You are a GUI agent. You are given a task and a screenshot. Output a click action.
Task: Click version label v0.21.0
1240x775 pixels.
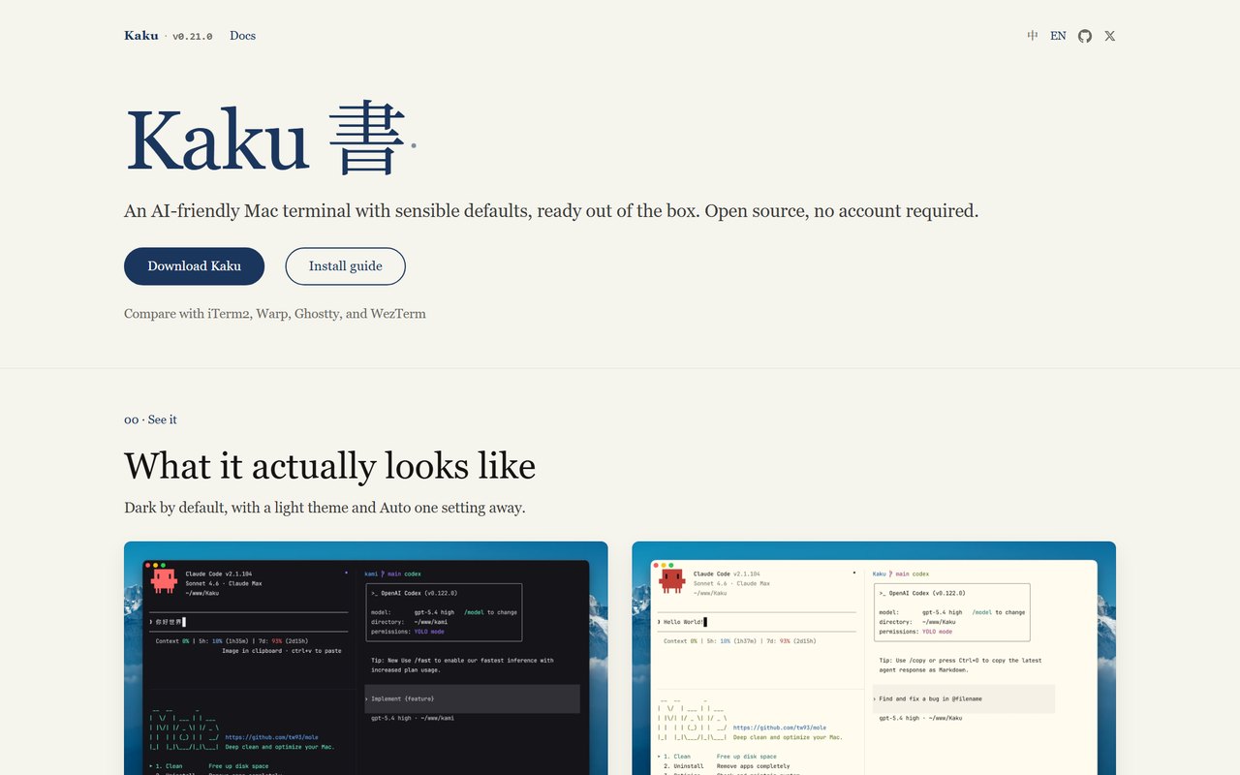193,36
